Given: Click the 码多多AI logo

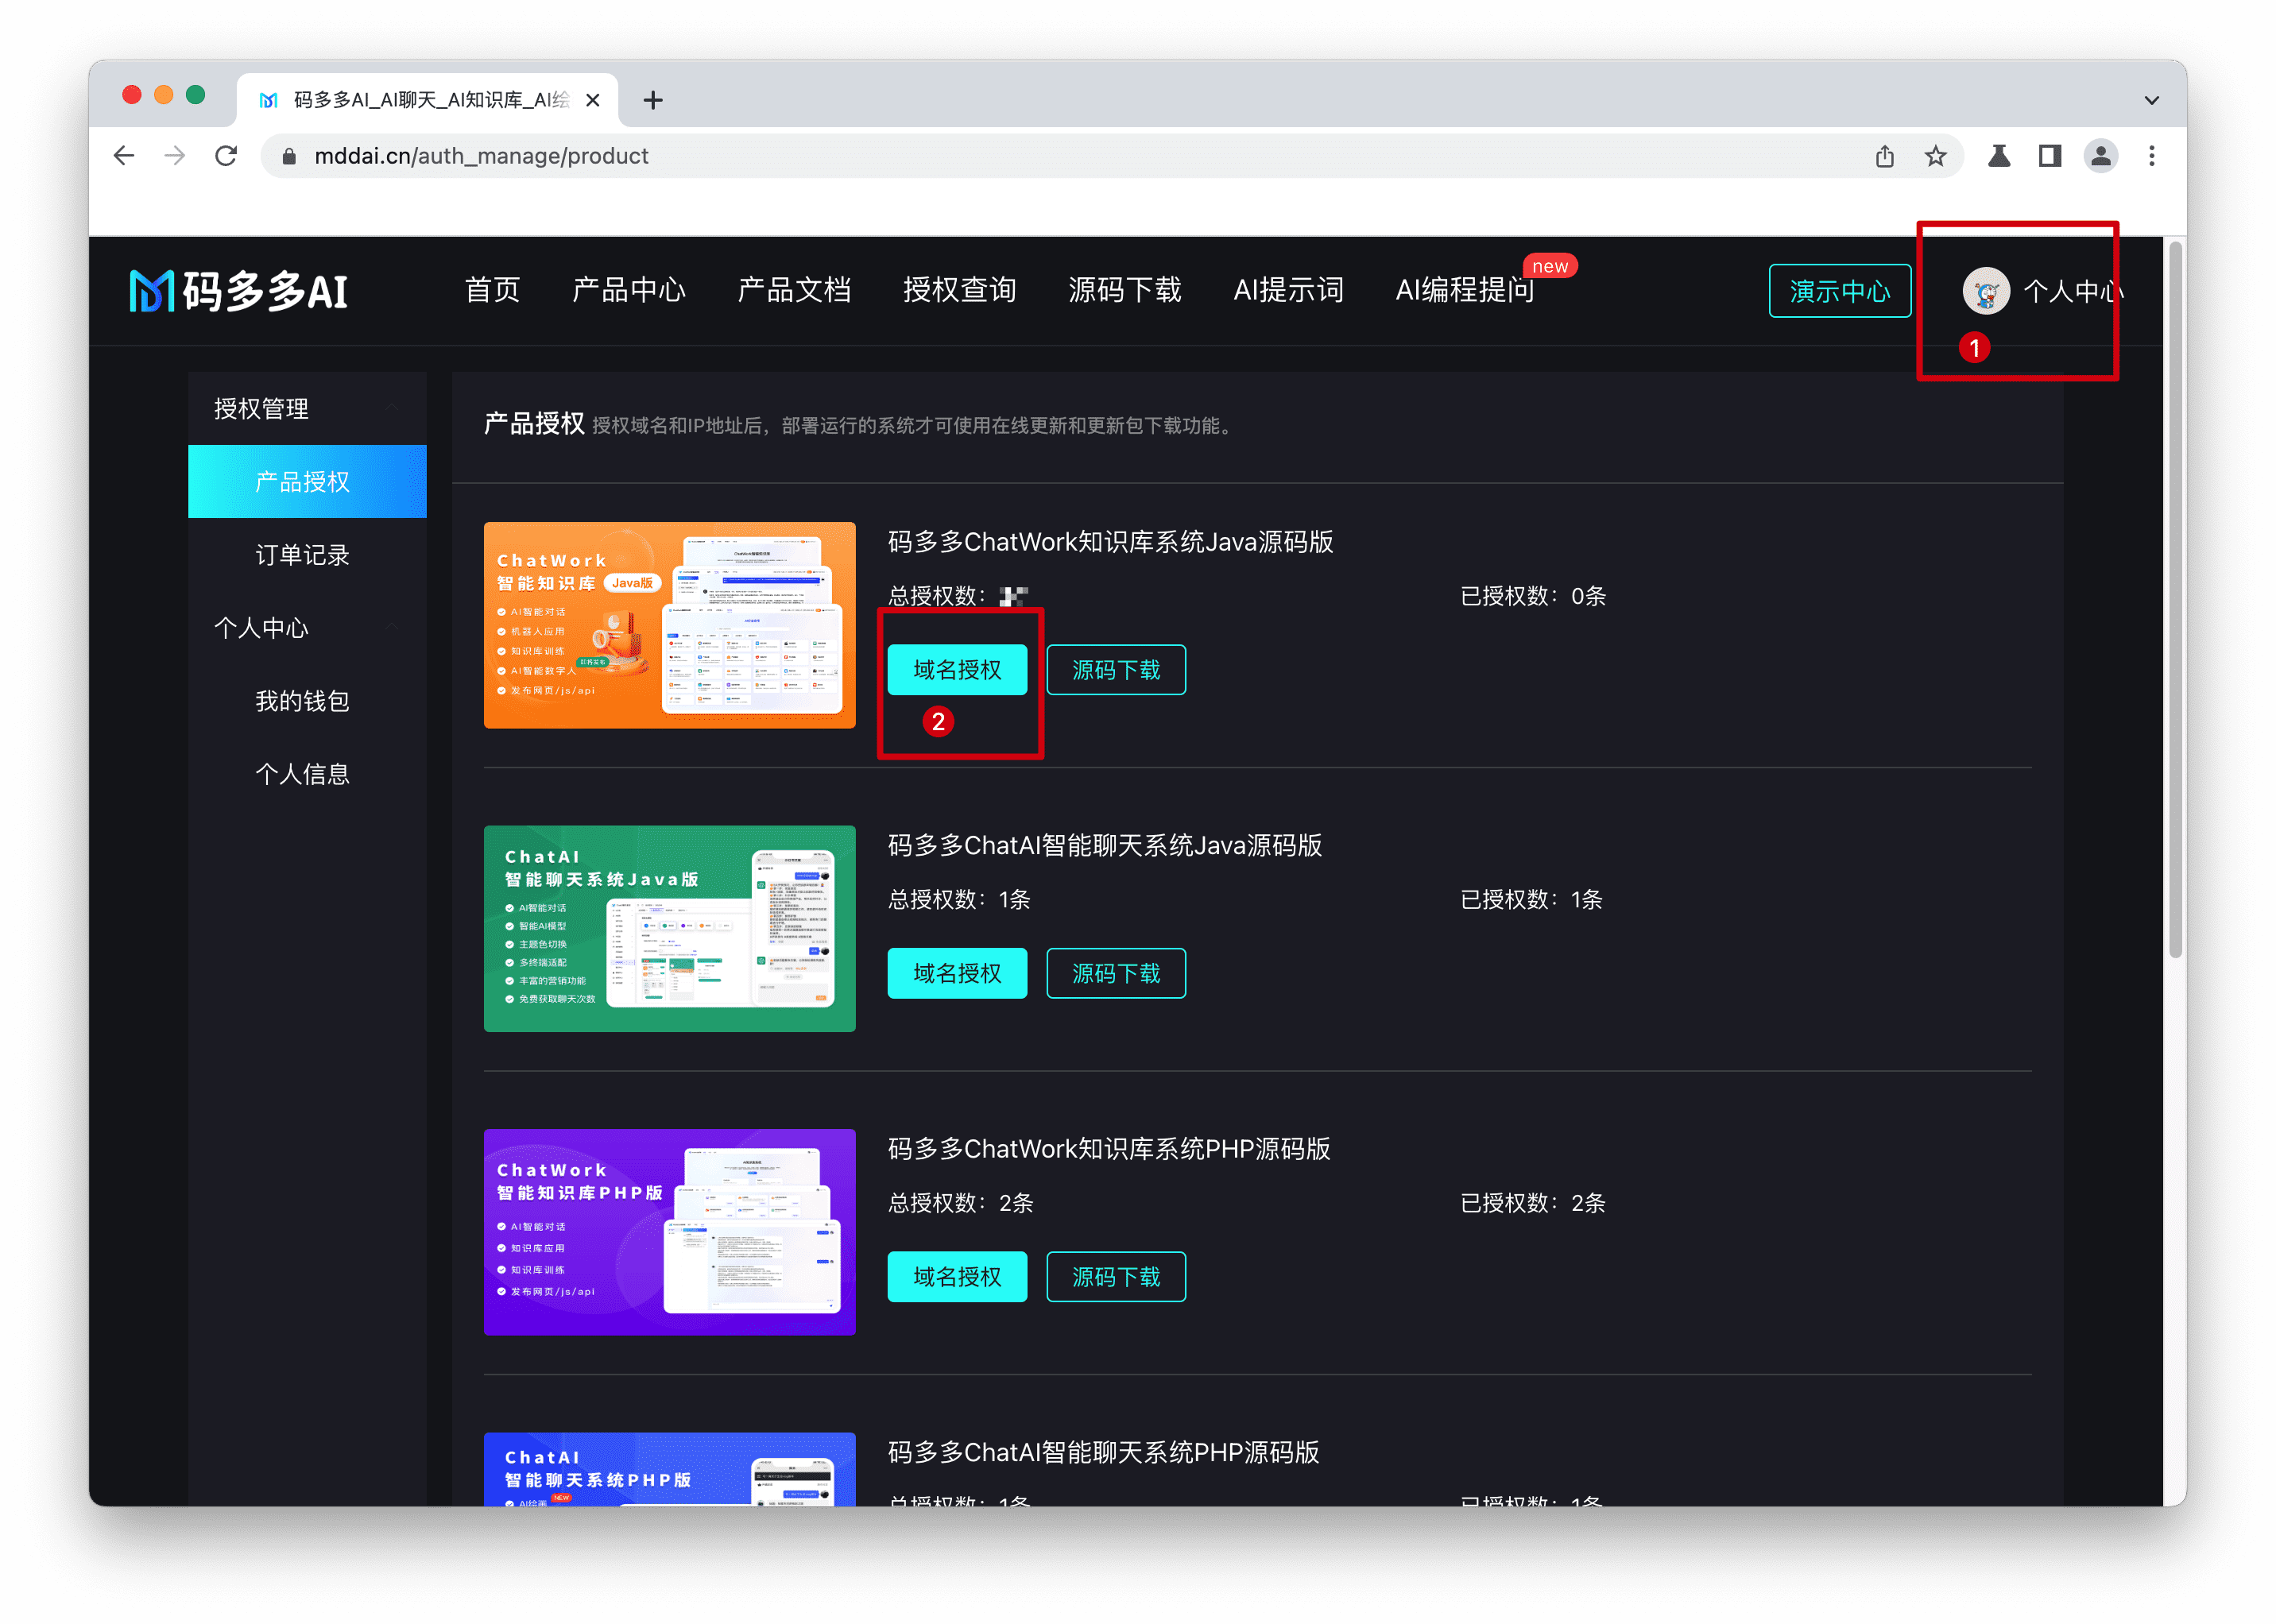Looking at the screenshot, I should click(238, 291).
